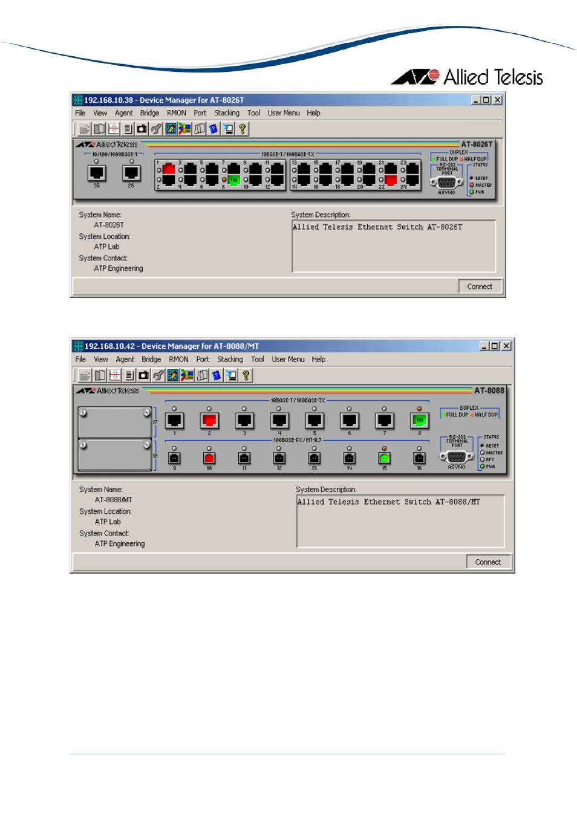The image size is (577, 816).
Task: Open the User Menu in the AT-8026T window
Action: click(284, 113)
